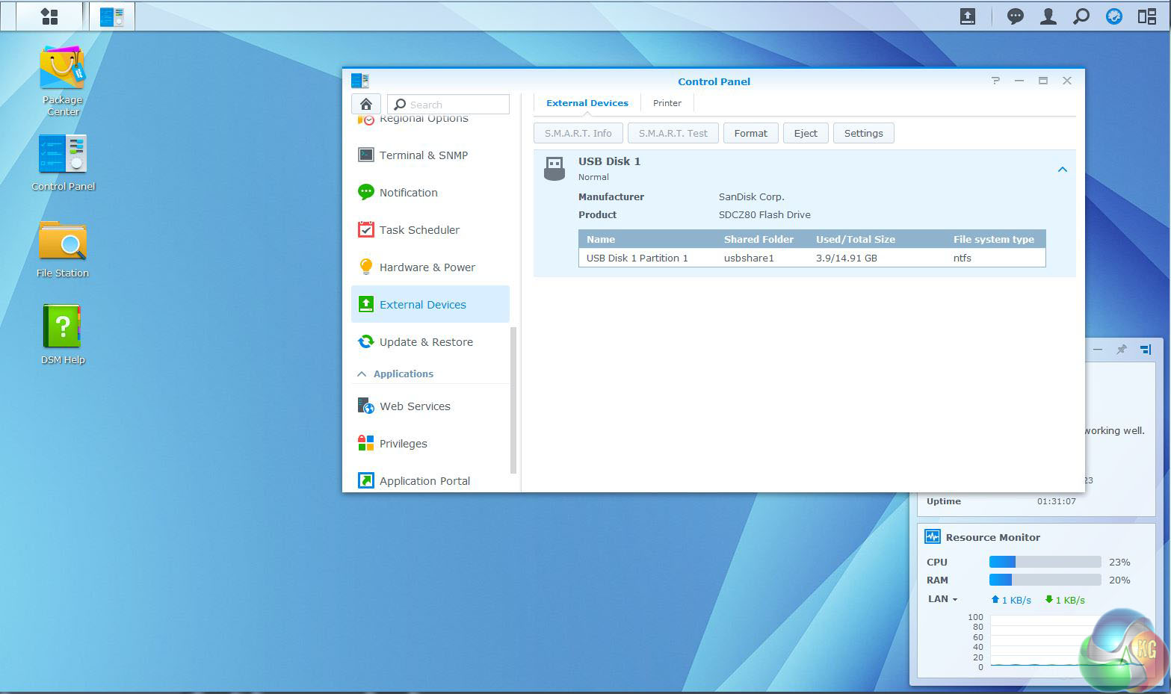Toggle the widgets panel icon in taskbar
Image resolution: width=1171 pixels, height=694 pixels.
[1146, 16]
